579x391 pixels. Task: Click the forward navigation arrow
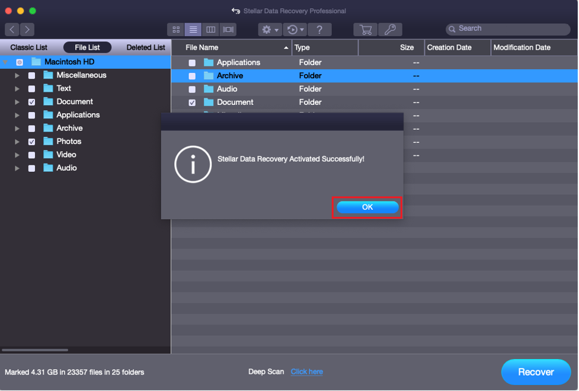coord(27,29)
